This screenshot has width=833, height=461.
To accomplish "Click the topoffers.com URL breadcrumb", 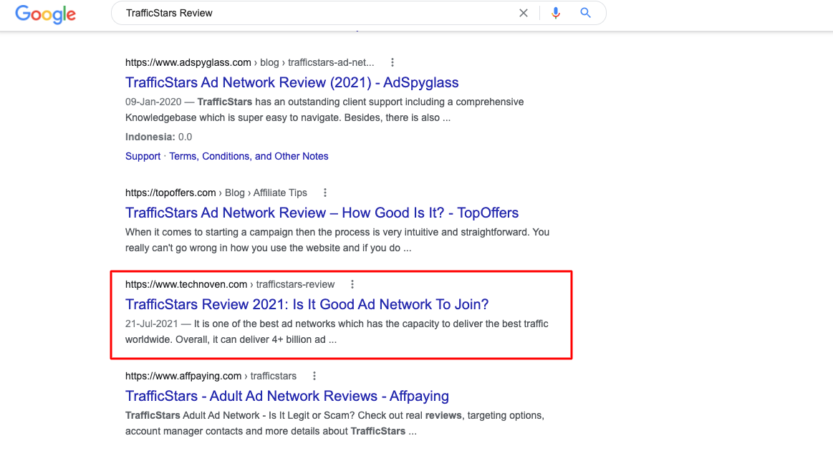I will pyautogui.click(x=170, y=193).
